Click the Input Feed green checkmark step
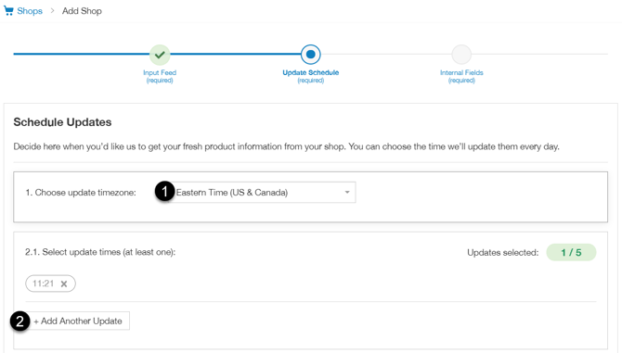This screenshot has width=622, height=353. tap(160, 55)
